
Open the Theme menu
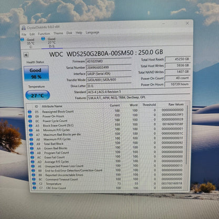(58, 33)
